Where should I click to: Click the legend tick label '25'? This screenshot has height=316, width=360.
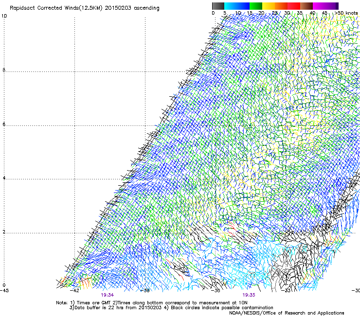tap(275, 13)
